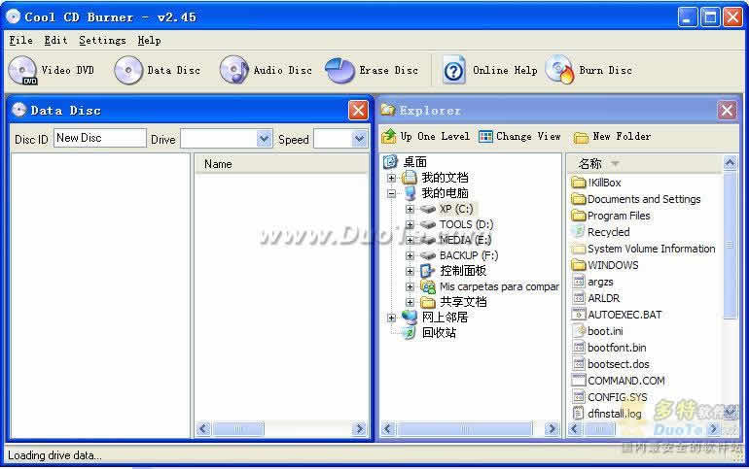Open the Drive dropdown

click(264, 139)
